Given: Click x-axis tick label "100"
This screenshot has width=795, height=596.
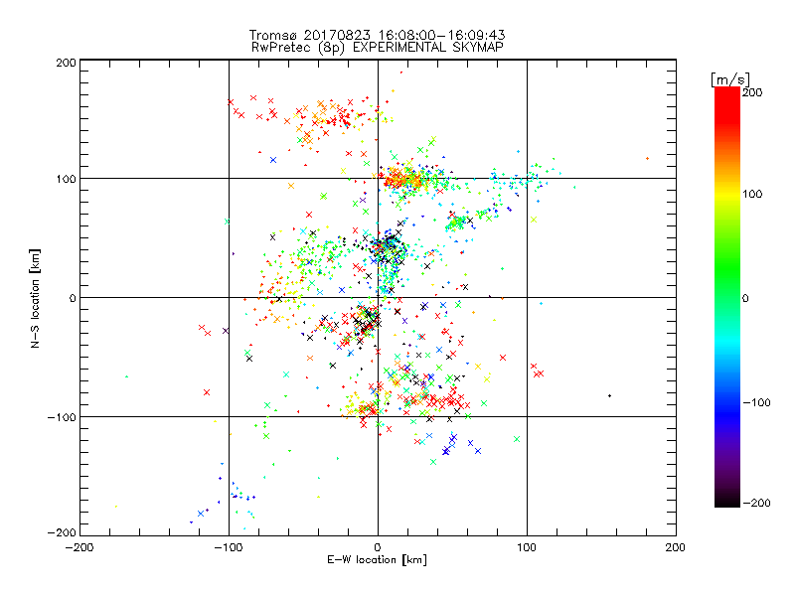Looking at the screenshot, I should (527, 548).
